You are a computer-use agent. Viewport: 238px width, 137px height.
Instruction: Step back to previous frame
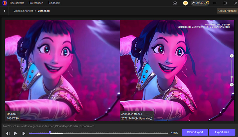coord(8,133)
